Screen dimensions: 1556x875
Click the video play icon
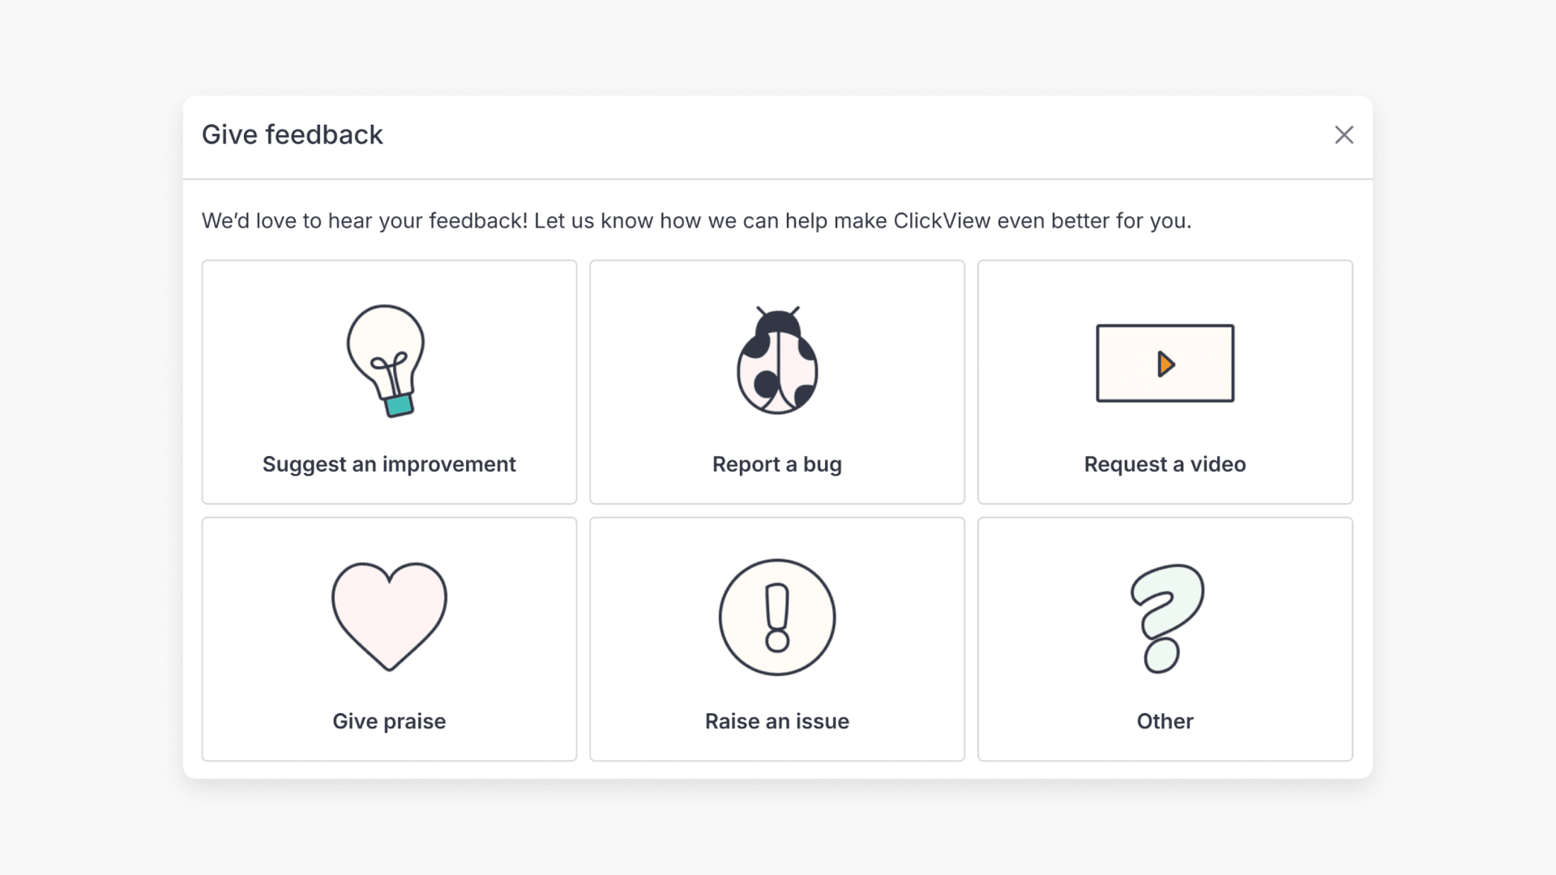[x=1165, y=363]
